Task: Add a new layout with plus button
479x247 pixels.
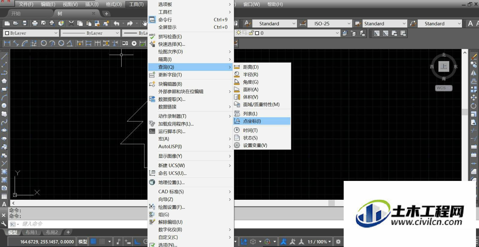Action: pyautogui.click(x=68, y=232)
